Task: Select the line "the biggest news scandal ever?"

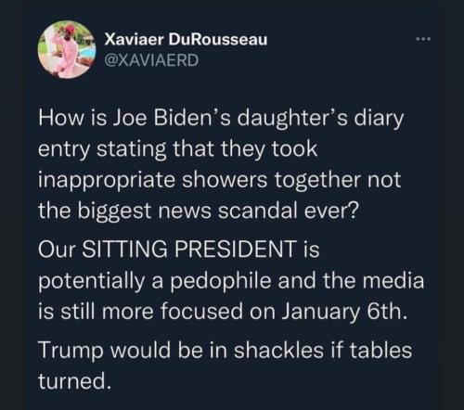Action: 198,211
